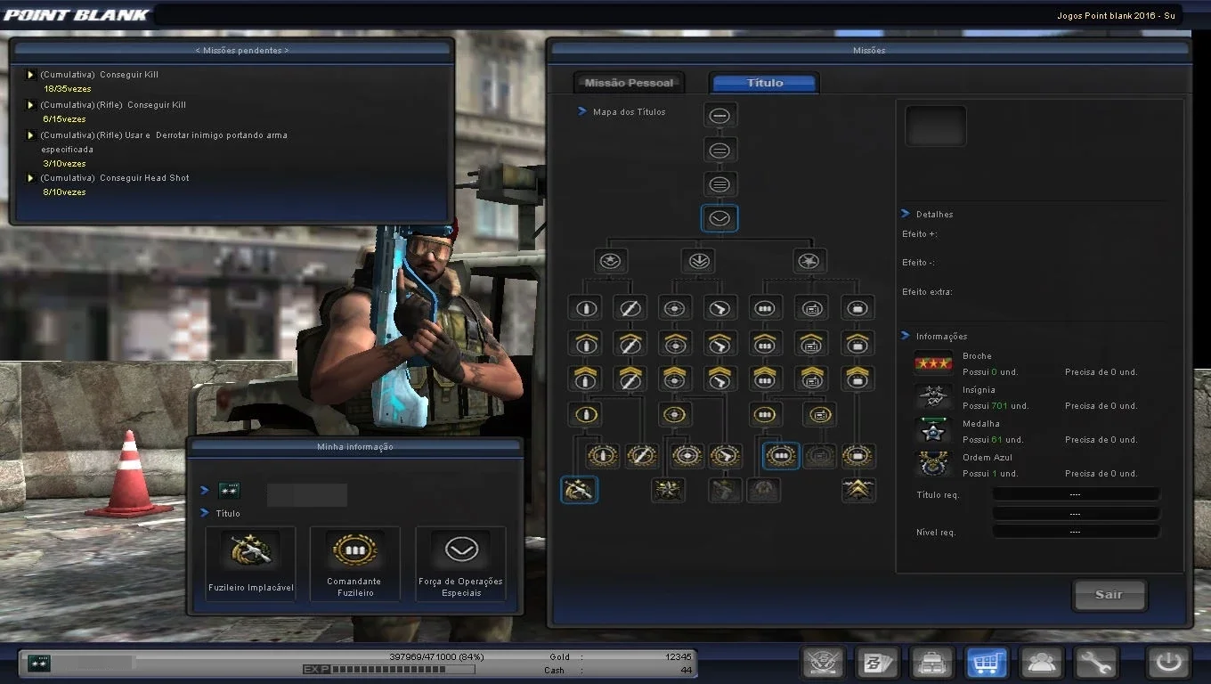Open the inventory backpack icon
The height and width of the screenshot is (684, 1211).
coord(931,663)
